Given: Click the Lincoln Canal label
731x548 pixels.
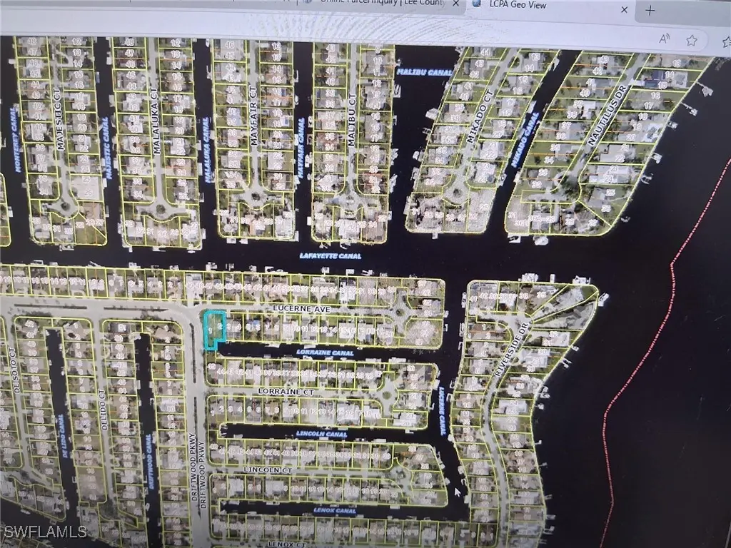Looking at the screenshot, I should click(321, 434).
